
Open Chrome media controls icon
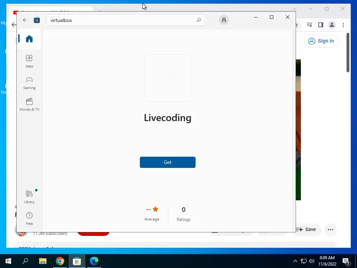(309, 25)
